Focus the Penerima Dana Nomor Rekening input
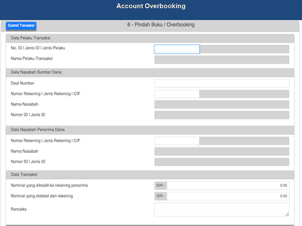The image size is (302, 226). 176,141
